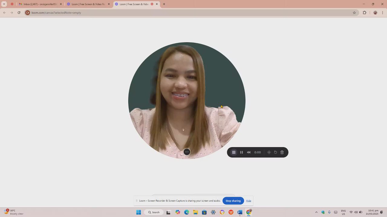Viewport: 387px width, 217px height.
Task: Click the taskbar Search box
Action: 154,212
